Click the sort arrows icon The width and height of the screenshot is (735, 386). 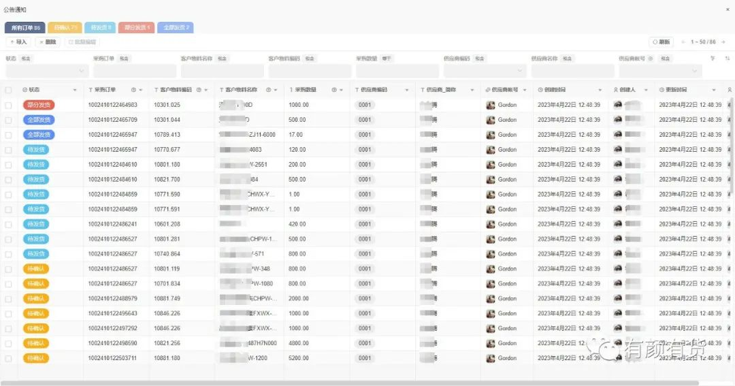pyautogui.click(x=728, y=59)
